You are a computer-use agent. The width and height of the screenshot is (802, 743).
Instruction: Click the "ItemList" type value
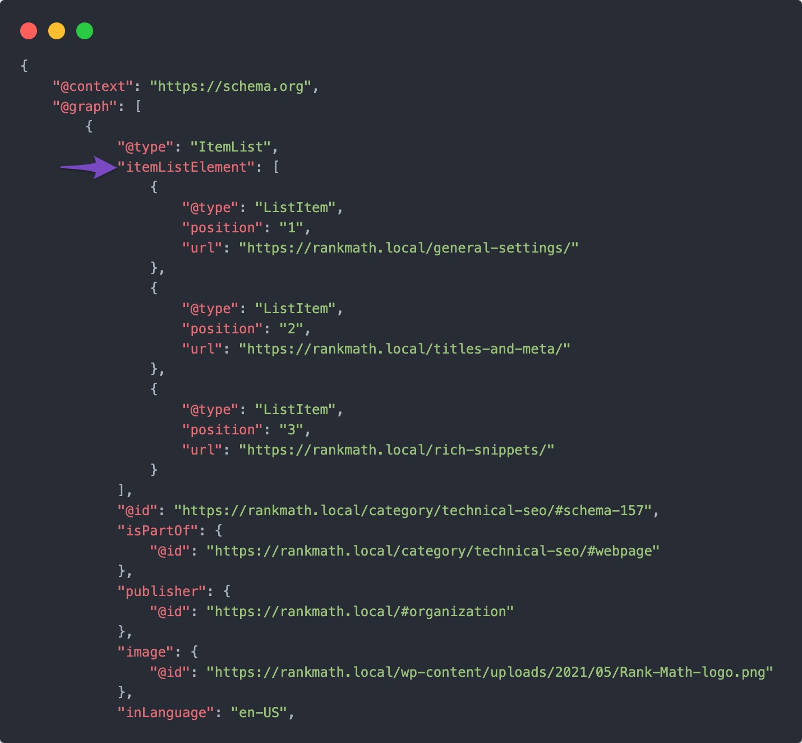pyautogui.click(x=231, y=147)
